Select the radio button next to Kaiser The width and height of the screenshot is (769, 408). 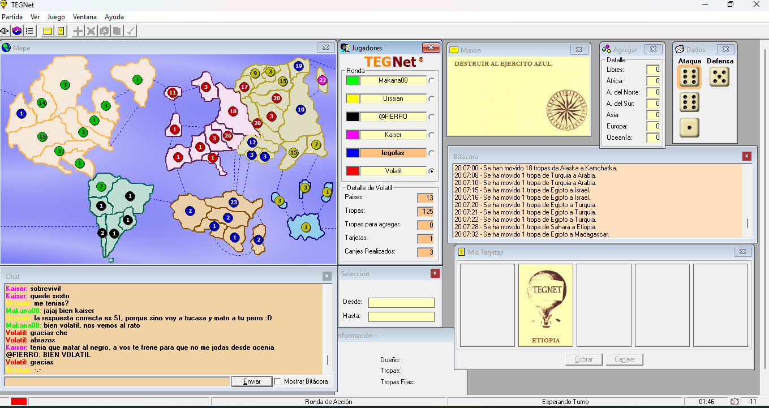coord(432,135)
